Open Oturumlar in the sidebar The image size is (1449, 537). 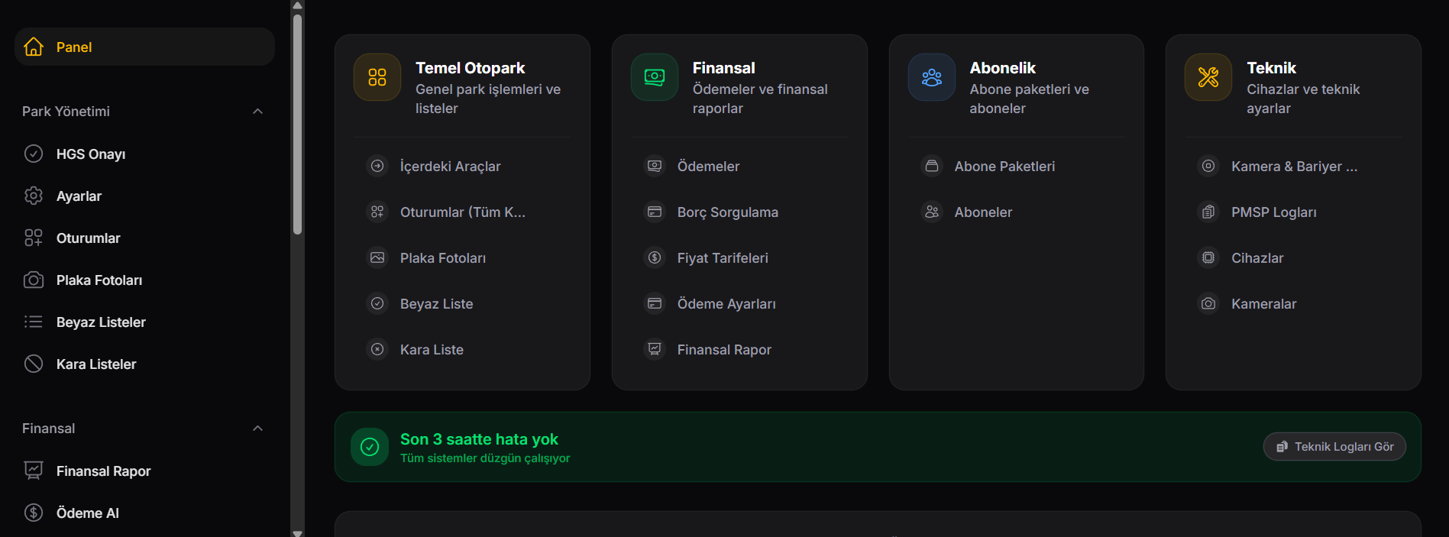pyautogui.click(x=88, y=238)
